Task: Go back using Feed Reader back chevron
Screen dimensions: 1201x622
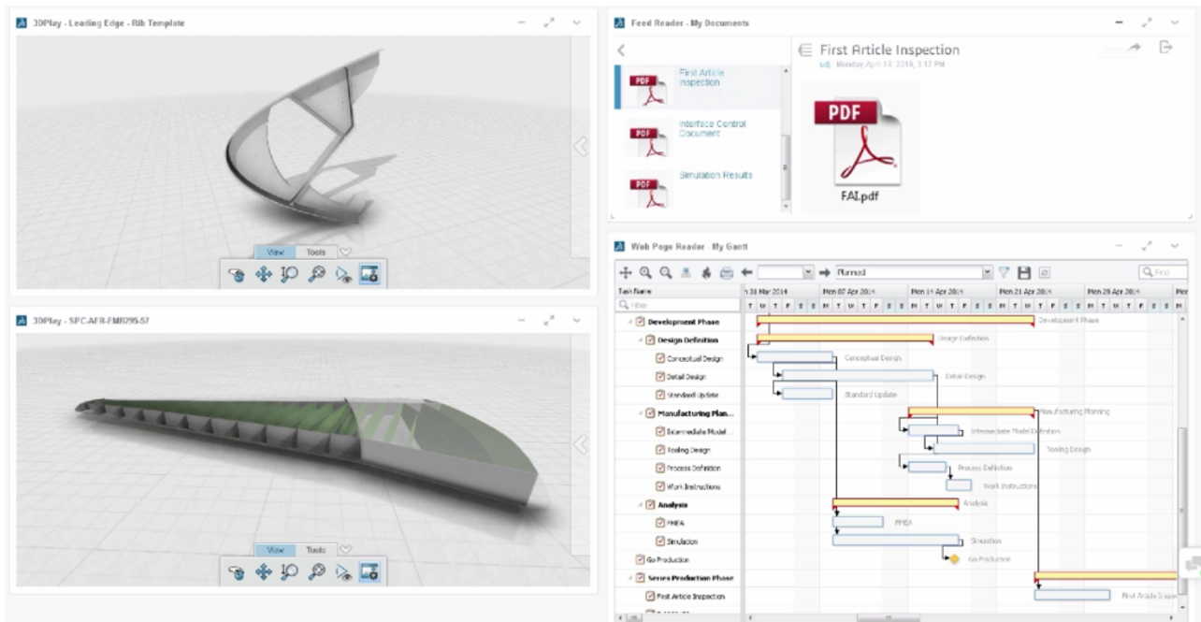Action: [x=622, y=50]
